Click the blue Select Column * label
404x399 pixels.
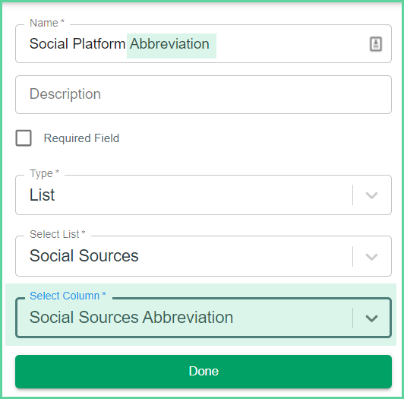[68, 296]
